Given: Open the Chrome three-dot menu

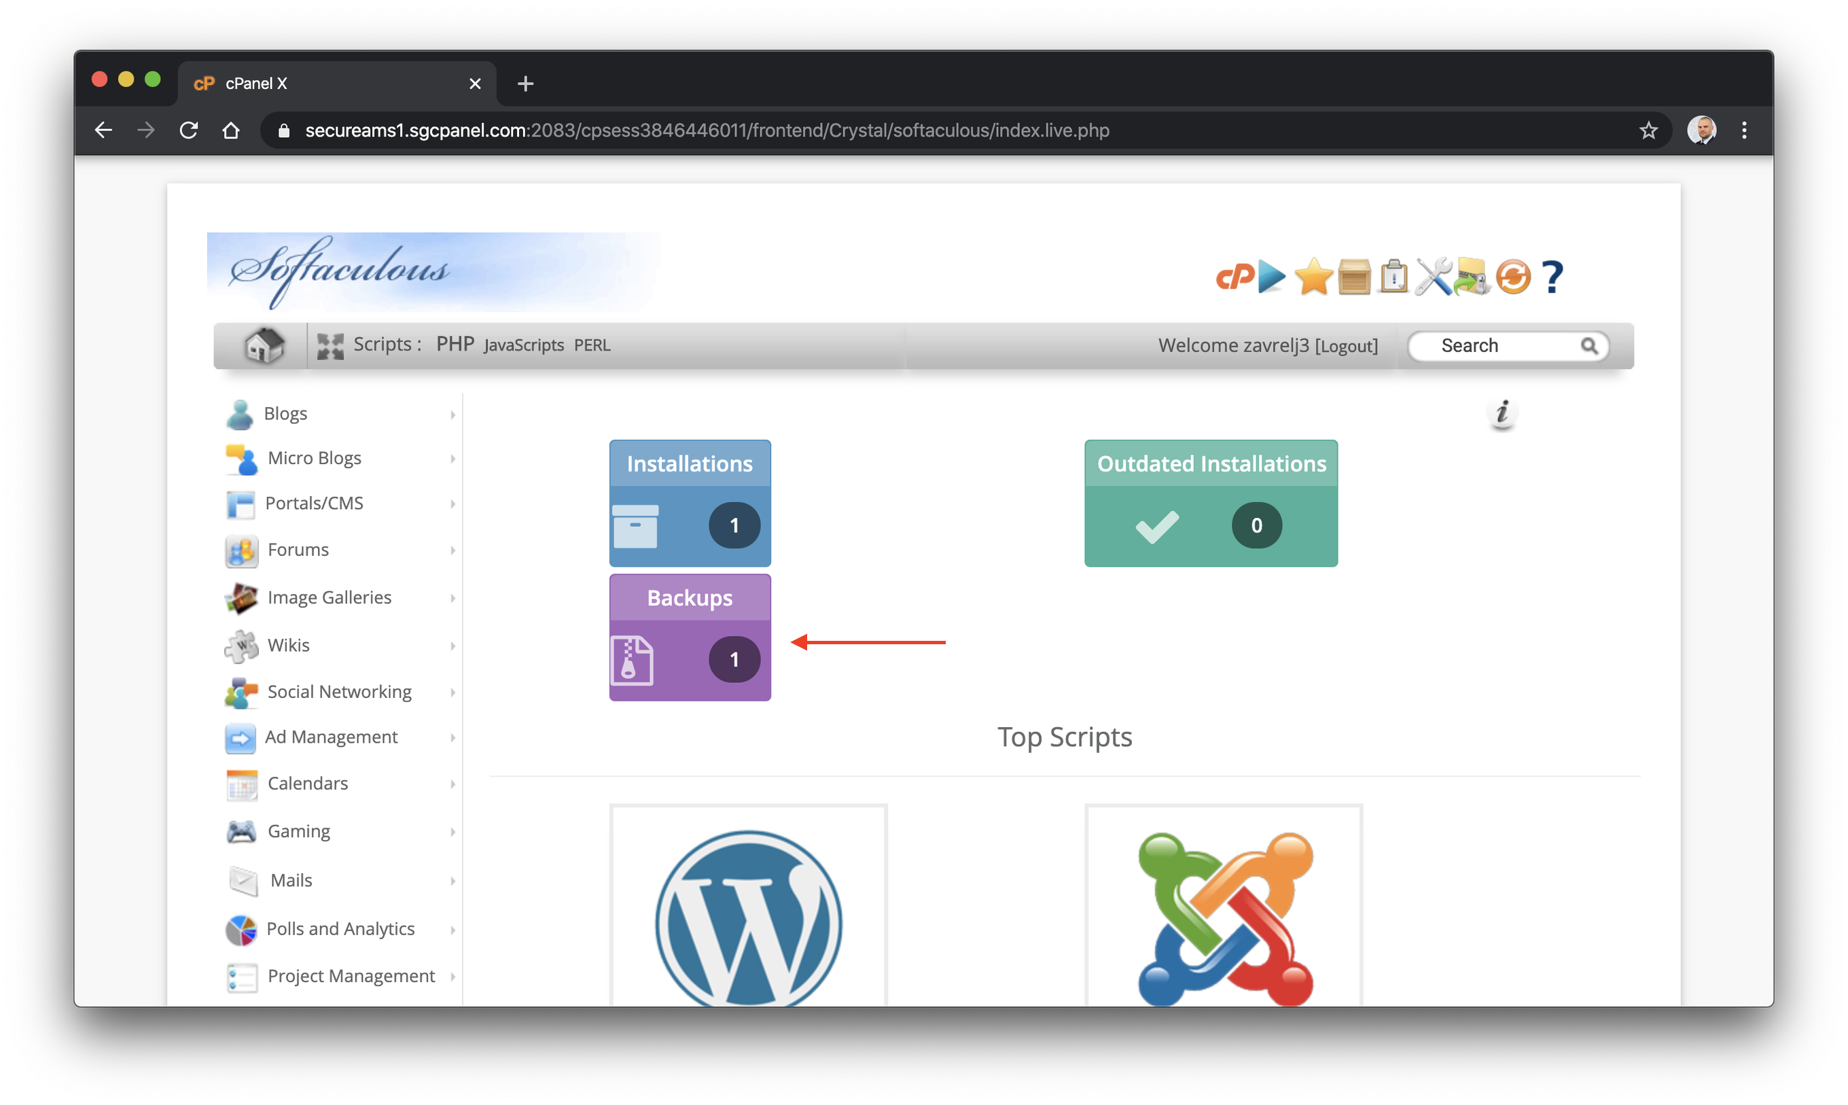Looking at the screenshot, I should [1744, 130].
